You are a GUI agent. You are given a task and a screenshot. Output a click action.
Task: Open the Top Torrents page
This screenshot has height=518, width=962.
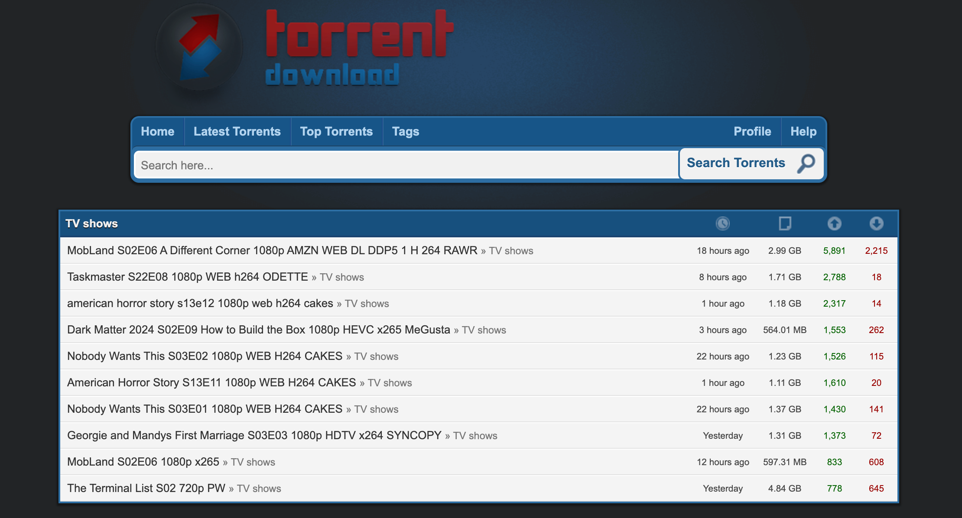(x=336, y=131)
